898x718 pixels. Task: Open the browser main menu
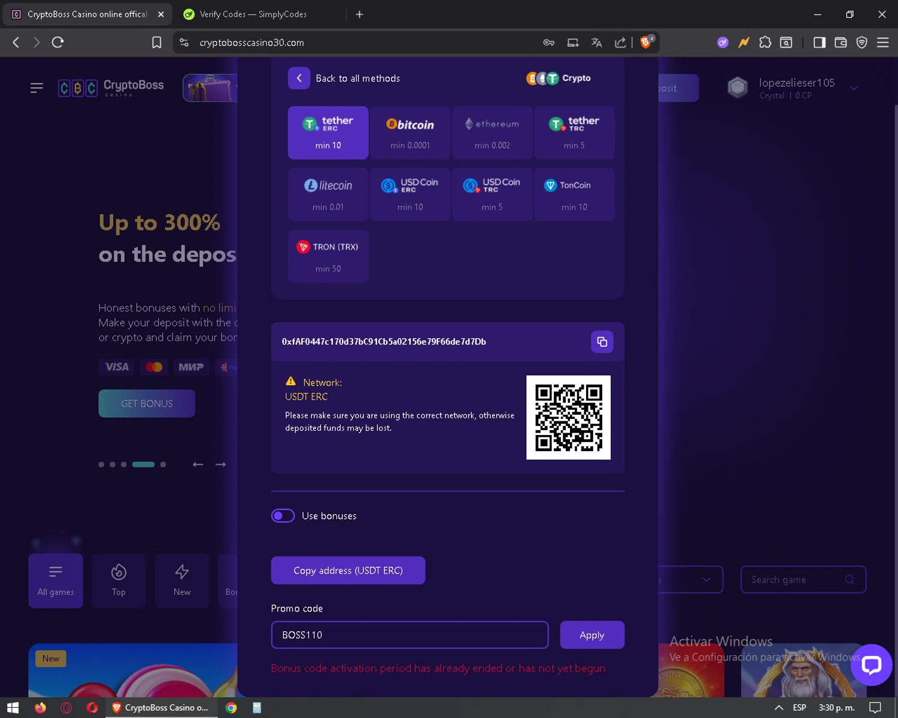[882, 42]
